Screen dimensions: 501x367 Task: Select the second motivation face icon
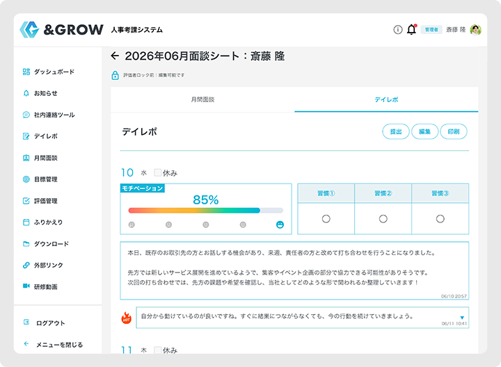pyautogui.click(x=168, y=225)
